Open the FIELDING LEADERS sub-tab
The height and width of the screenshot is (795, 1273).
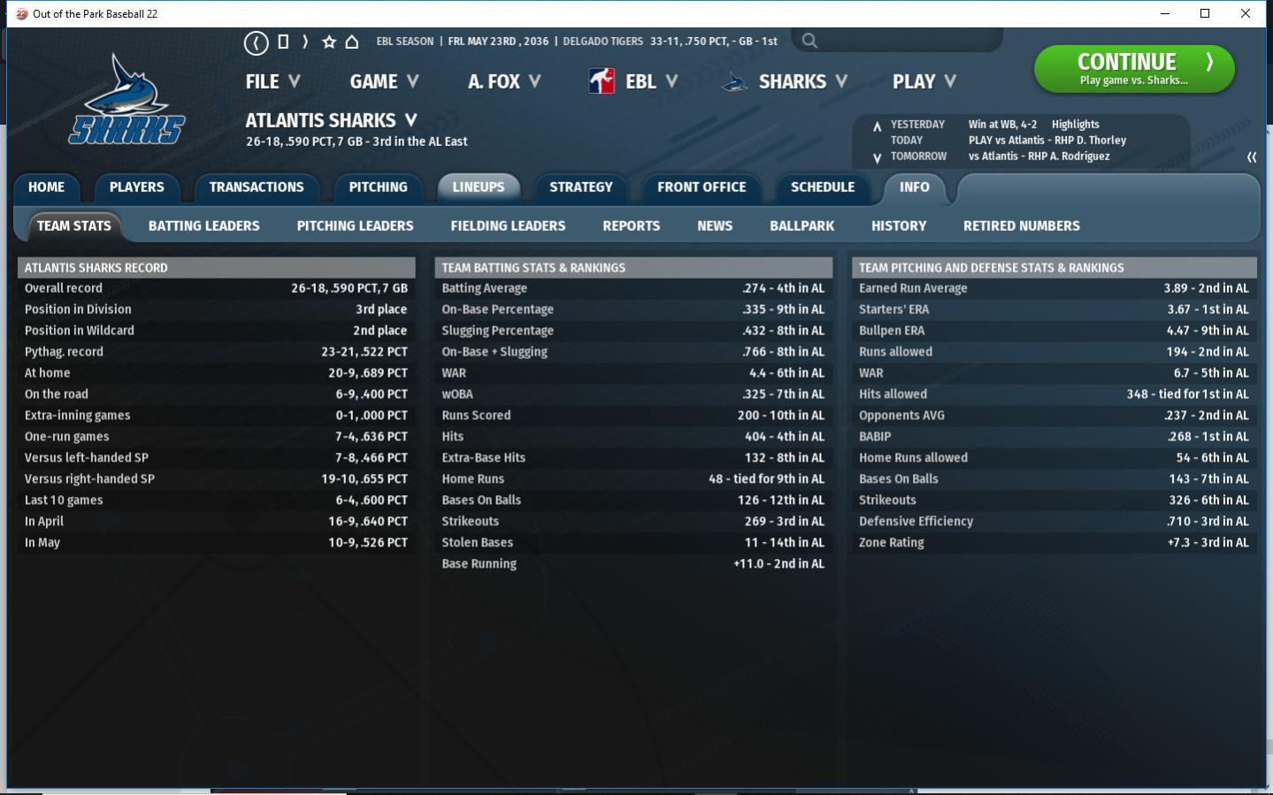tap(508, 226)
